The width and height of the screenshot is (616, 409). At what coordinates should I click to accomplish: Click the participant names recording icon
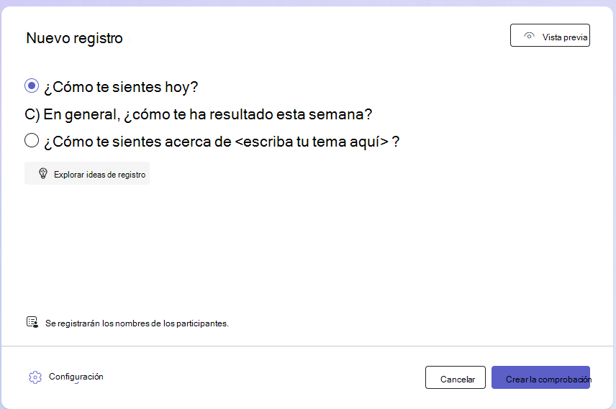(32, 322)
